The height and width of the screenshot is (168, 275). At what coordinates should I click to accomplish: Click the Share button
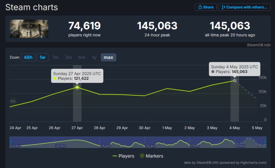click(206, 7)
